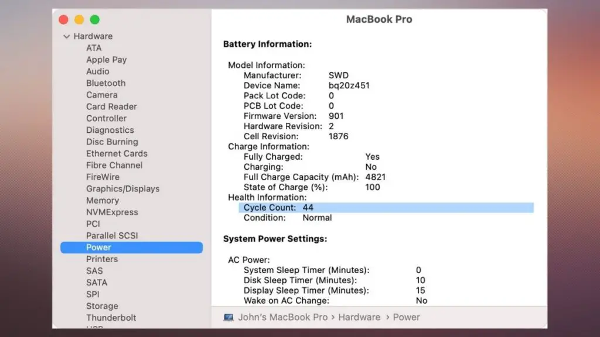Open PCI hardware entry
Screen dimensions: 600x337
(93, 224)
